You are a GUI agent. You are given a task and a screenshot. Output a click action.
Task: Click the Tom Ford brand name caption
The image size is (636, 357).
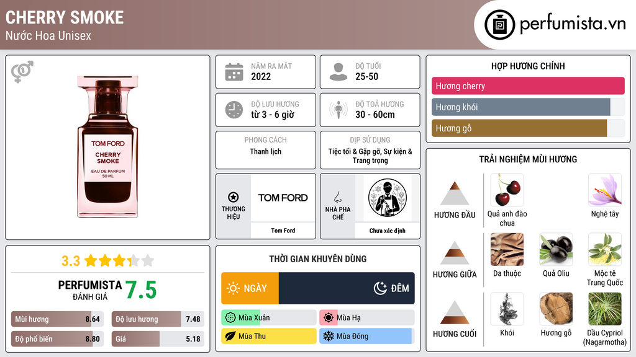pyautogui.click(x=283, y=231)
